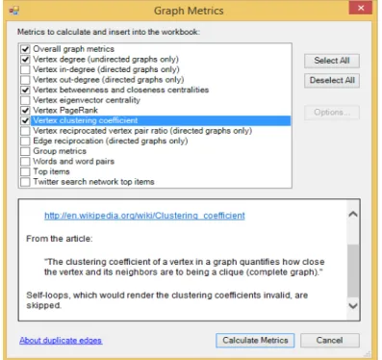Click the Select All button
Screen dimensions: 382x360
click(x=332, y=61)
